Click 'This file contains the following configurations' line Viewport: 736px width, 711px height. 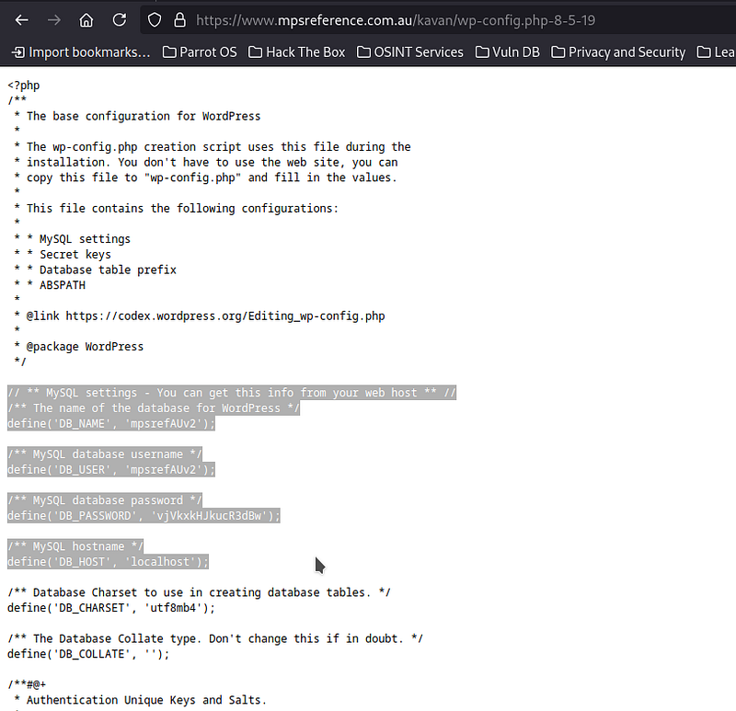[x=176, y=209]
